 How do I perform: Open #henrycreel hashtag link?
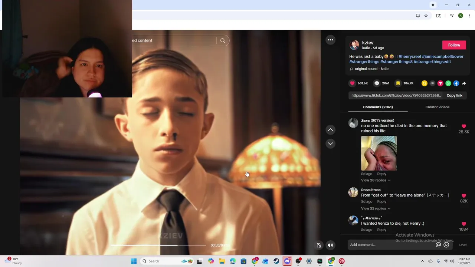click(x=410, y=56)
